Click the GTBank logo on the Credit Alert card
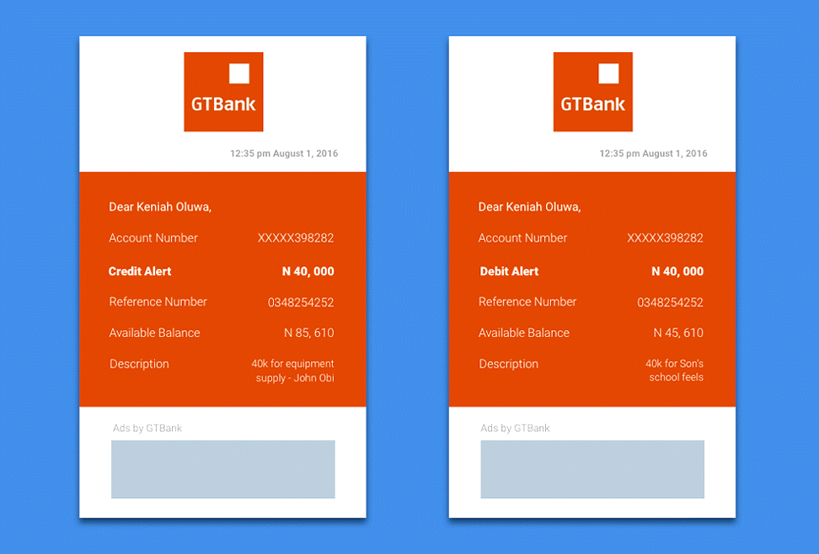The width and height of the screenshot is (819, 554). pos(223,92)
